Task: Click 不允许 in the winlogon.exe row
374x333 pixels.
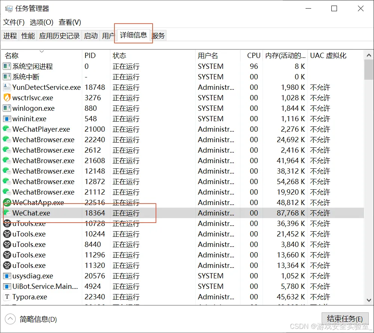Action: tap(320, 108)
